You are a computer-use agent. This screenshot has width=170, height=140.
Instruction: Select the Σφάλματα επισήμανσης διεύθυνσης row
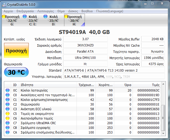83,132
